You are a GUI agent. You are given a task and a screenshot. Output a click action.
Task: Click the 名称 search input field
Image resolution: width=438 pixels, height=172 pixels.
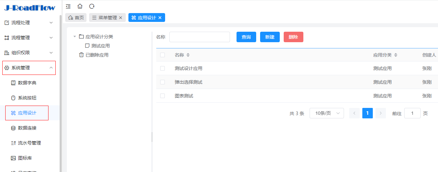pos(200,37)
